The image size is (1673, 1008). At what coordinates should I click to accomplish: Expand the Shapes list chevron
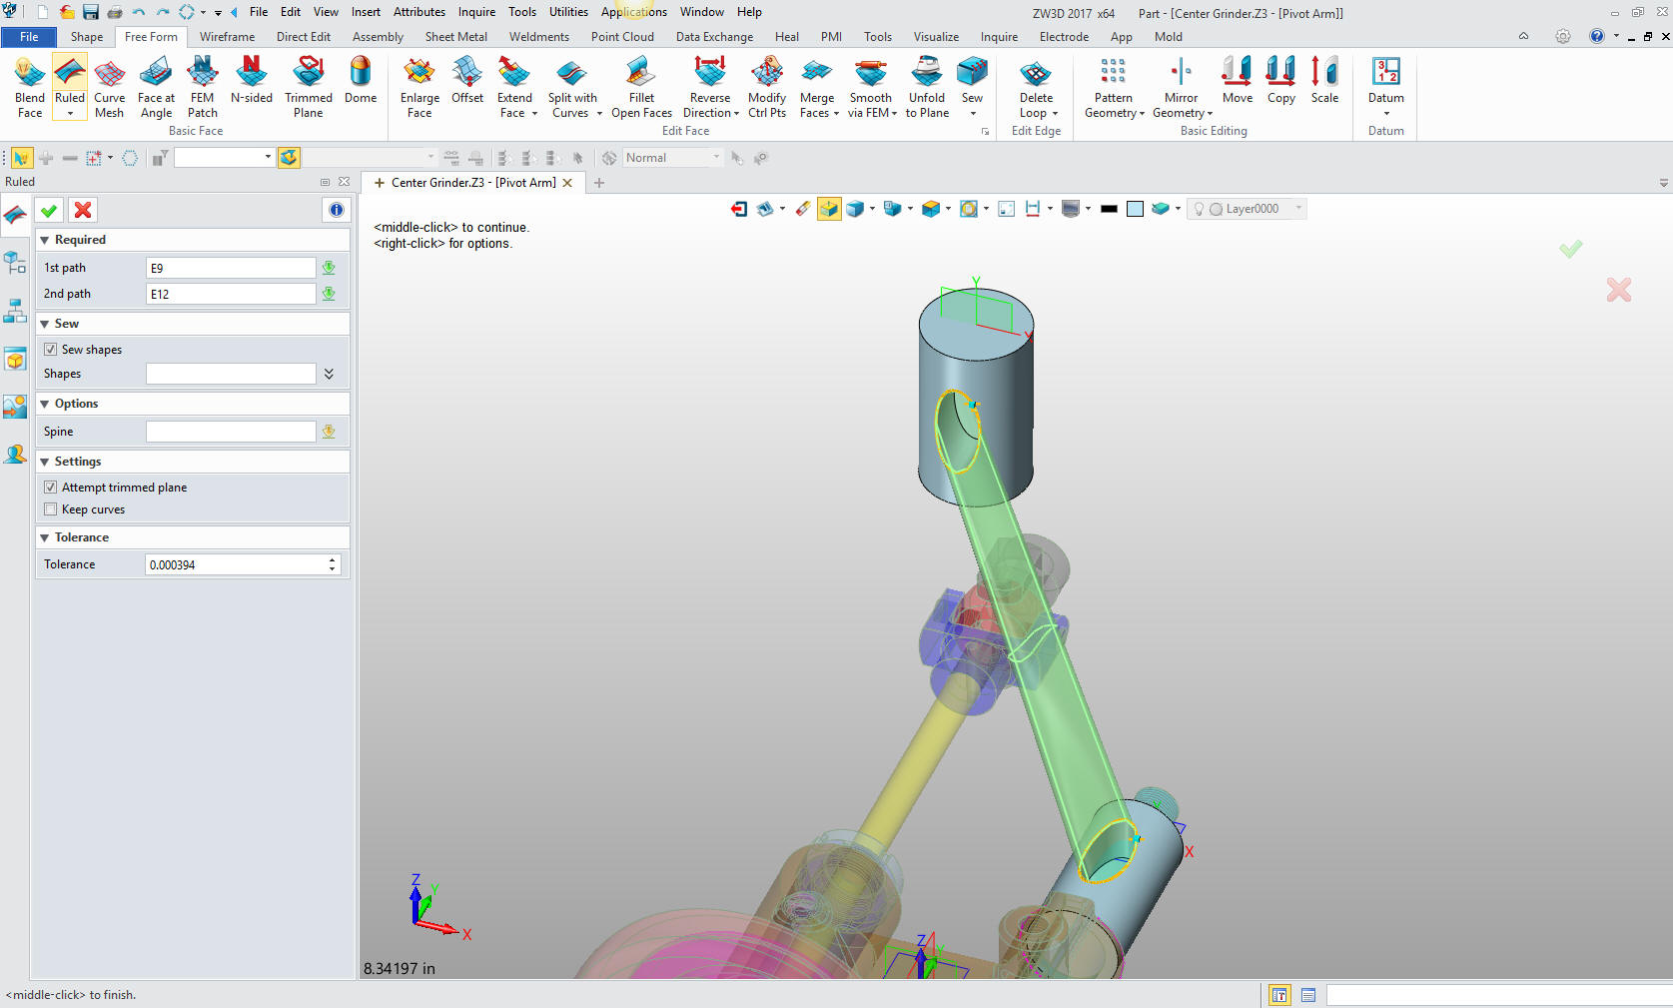329,374
